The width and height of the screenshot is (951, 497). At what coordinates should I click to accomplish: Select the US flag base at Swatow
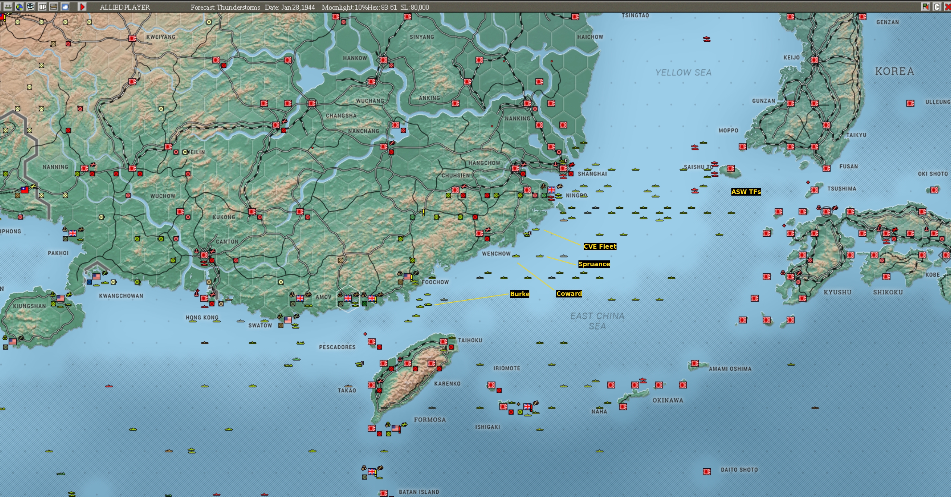pyautogui.click(x=288, y=320)
